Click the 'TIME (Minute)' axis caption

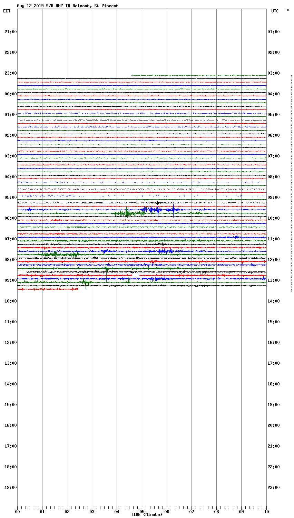pos(146,515)
